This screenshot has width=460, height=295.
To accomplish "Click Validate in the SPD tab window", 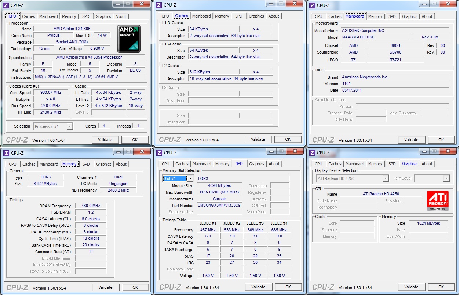I will coord(258,287).
